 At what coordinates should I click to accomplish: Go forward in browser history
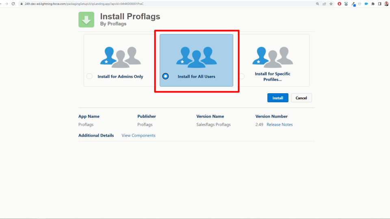coord(6,4)
